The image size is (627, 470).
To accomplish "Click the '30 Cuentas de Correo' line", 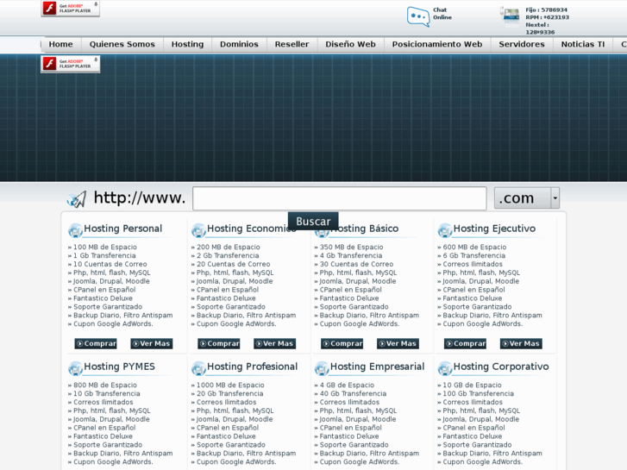I will (x=356, y=264).
